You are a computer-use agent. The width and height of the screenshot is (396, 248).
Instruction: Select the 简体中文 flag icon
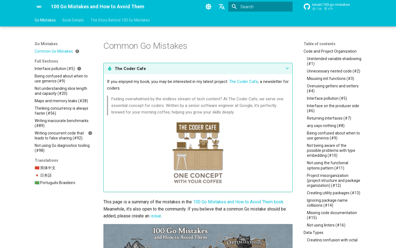pos(37,168)
